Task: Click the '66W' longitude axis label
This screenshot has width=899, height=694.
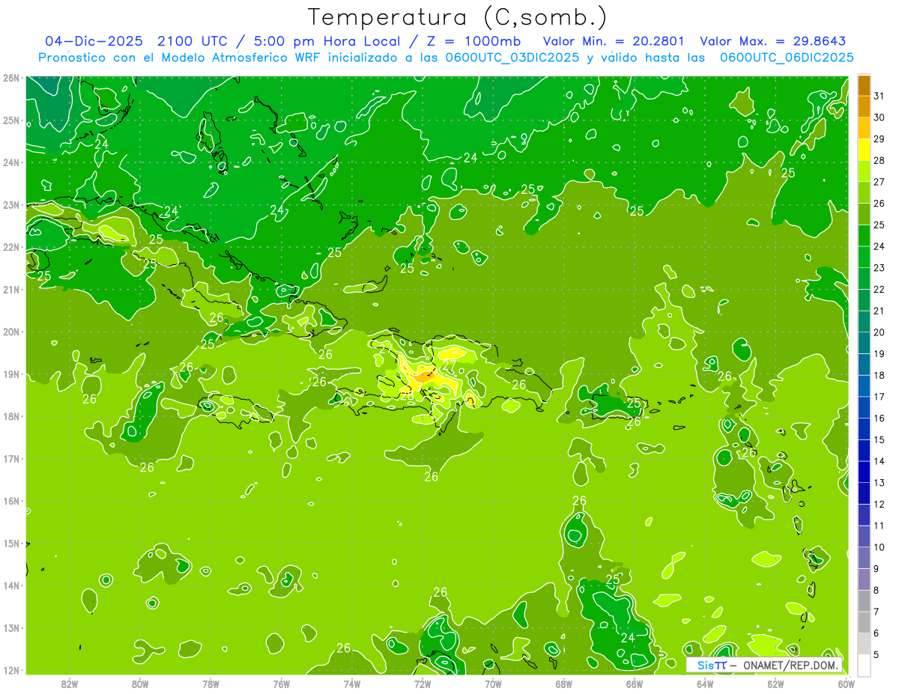Action: pyautogui.click(x=635, y=684)
